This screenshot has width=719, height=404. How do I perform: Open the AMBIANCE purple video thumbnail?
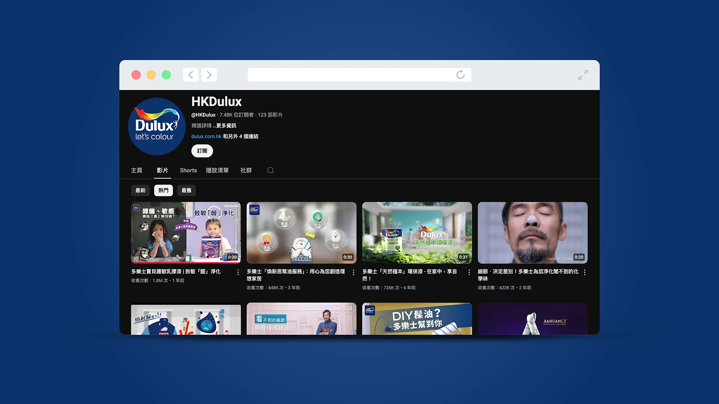(533, 319)
